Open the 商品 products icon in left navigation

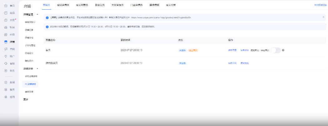(x=6, y=13)
